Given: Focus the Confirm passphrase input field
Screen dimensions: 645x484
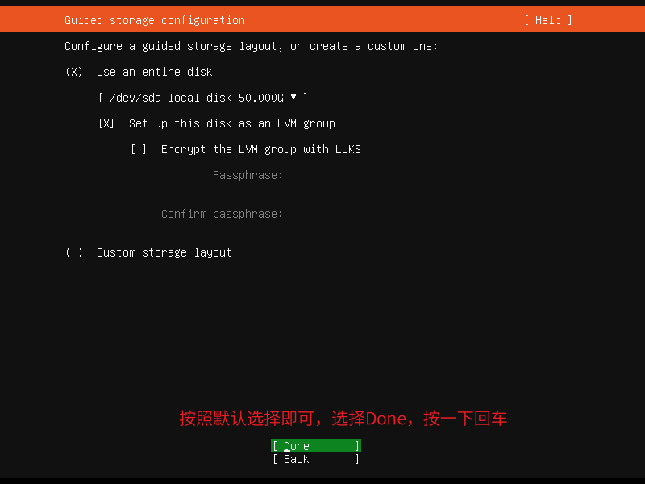Looking at the screenshot, I should coord(430,214).
